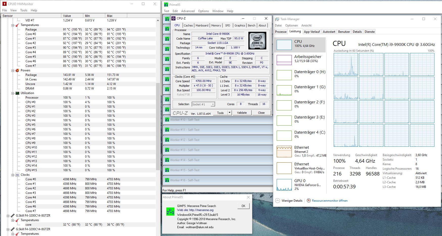Click the Worker #14 Self-Test window icon
The width and height of the screenshot is (442, 236).
click(167, 160)
